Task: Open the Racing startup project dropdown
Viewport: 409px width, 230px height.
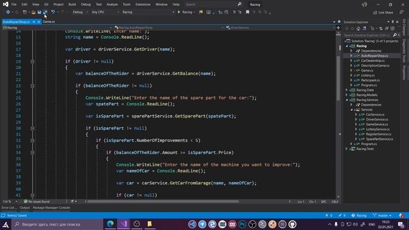Action: [x=148, y=12]
